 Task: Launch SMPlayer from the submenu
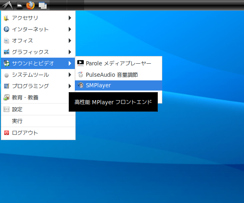pyautogui.click(x=118, y=85)
